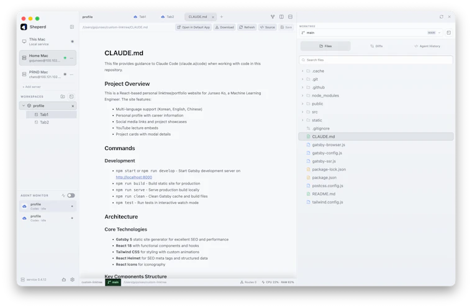Click the new workspace folder icon
The width and height of the screenshot is (472, 308).
click(63, 97)
